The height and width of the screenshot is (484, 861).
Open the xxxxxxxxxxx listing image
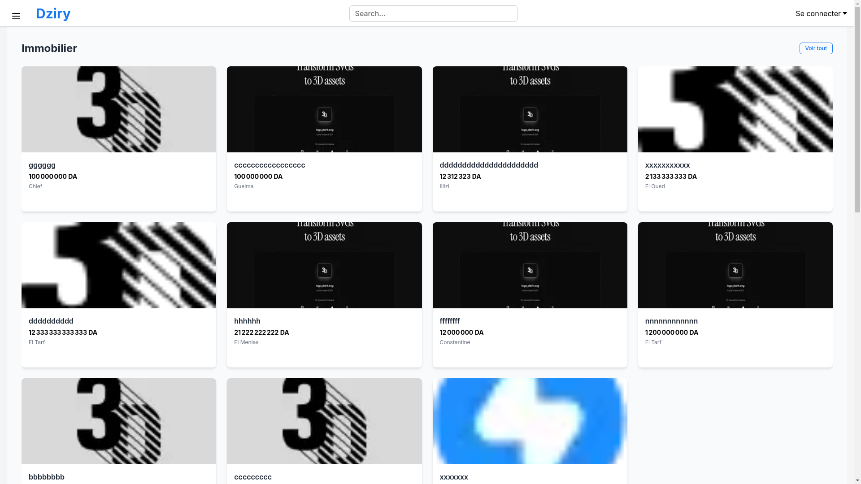pyautogui.click(x=735, y=109)
